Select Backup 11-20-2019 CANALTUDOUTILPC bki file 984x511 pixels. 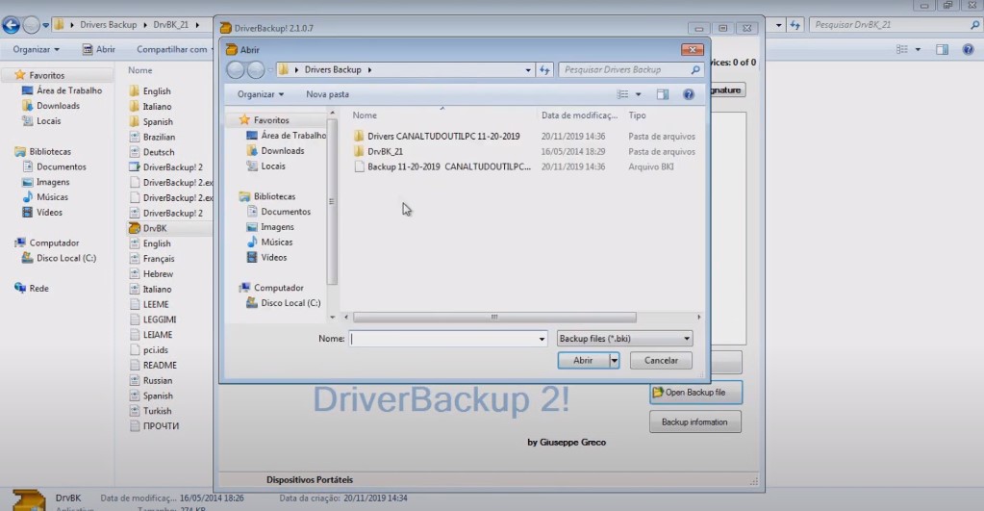point(442,167)
